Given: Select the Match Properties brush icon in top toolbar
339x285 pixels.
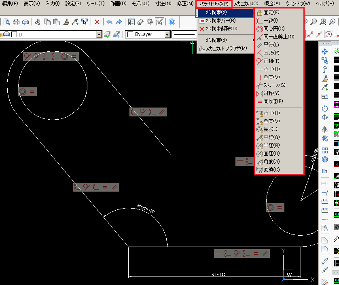Looking at the screenshot, I should pyautogui.click(x=66, y=22).
